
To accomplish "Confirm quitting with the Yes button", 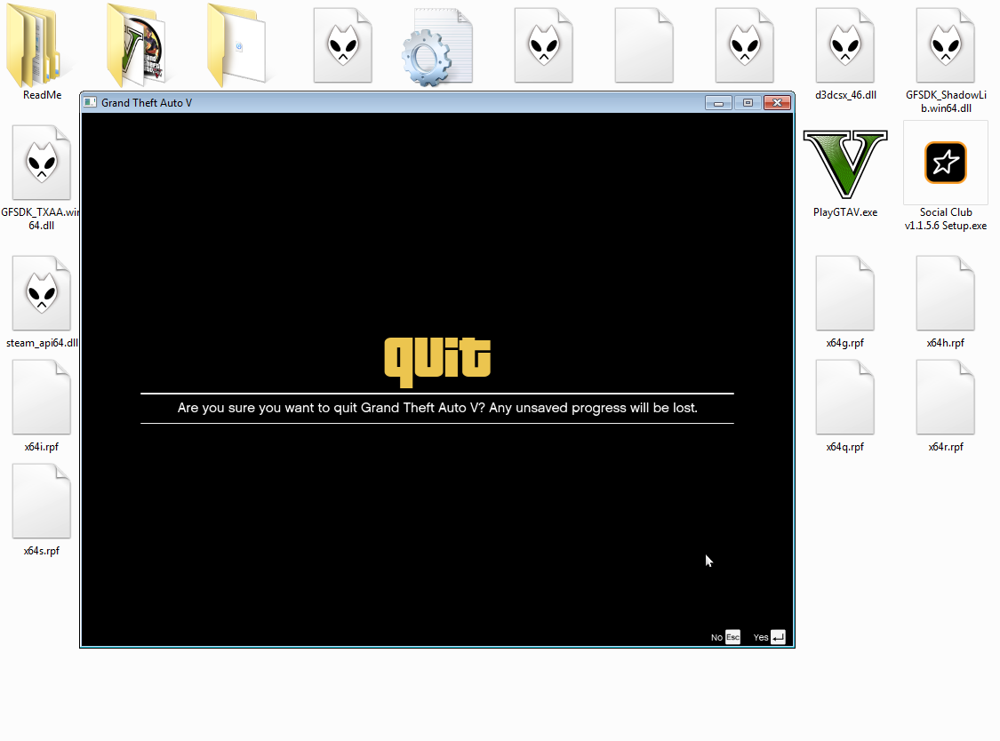I will coord(766,637).
